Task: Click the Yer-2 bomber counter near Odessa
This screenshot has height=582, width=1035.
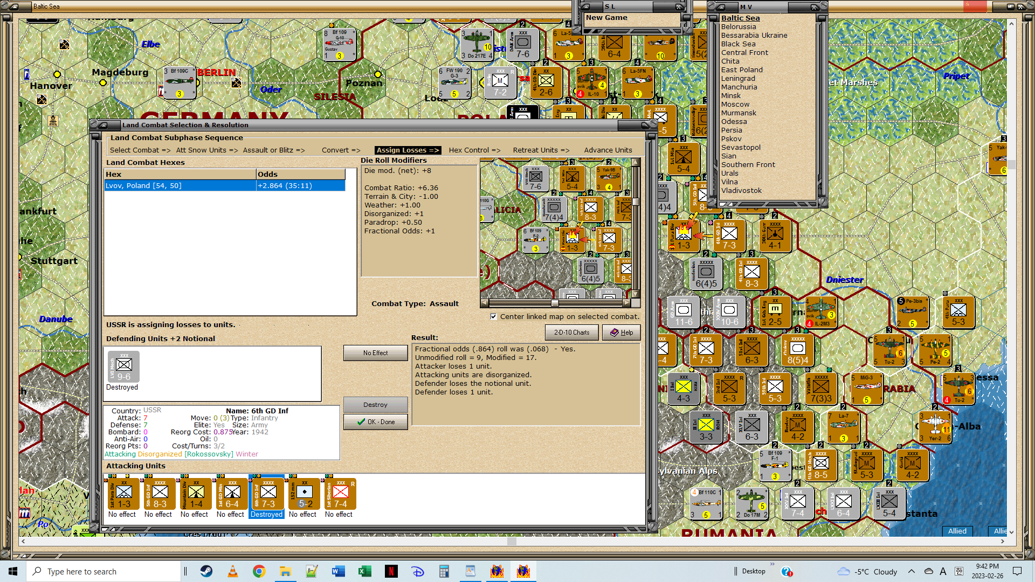Action: tap(935, 427)
